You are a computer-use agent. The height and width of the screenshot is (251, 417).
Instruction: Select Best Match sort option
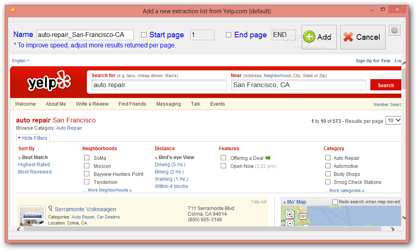35,157
